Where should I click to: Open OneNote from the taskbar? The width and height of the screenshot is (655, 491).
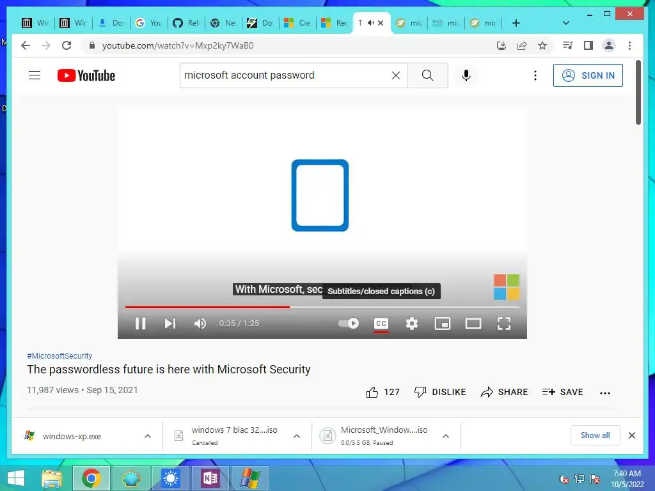[x=210, y=478]
